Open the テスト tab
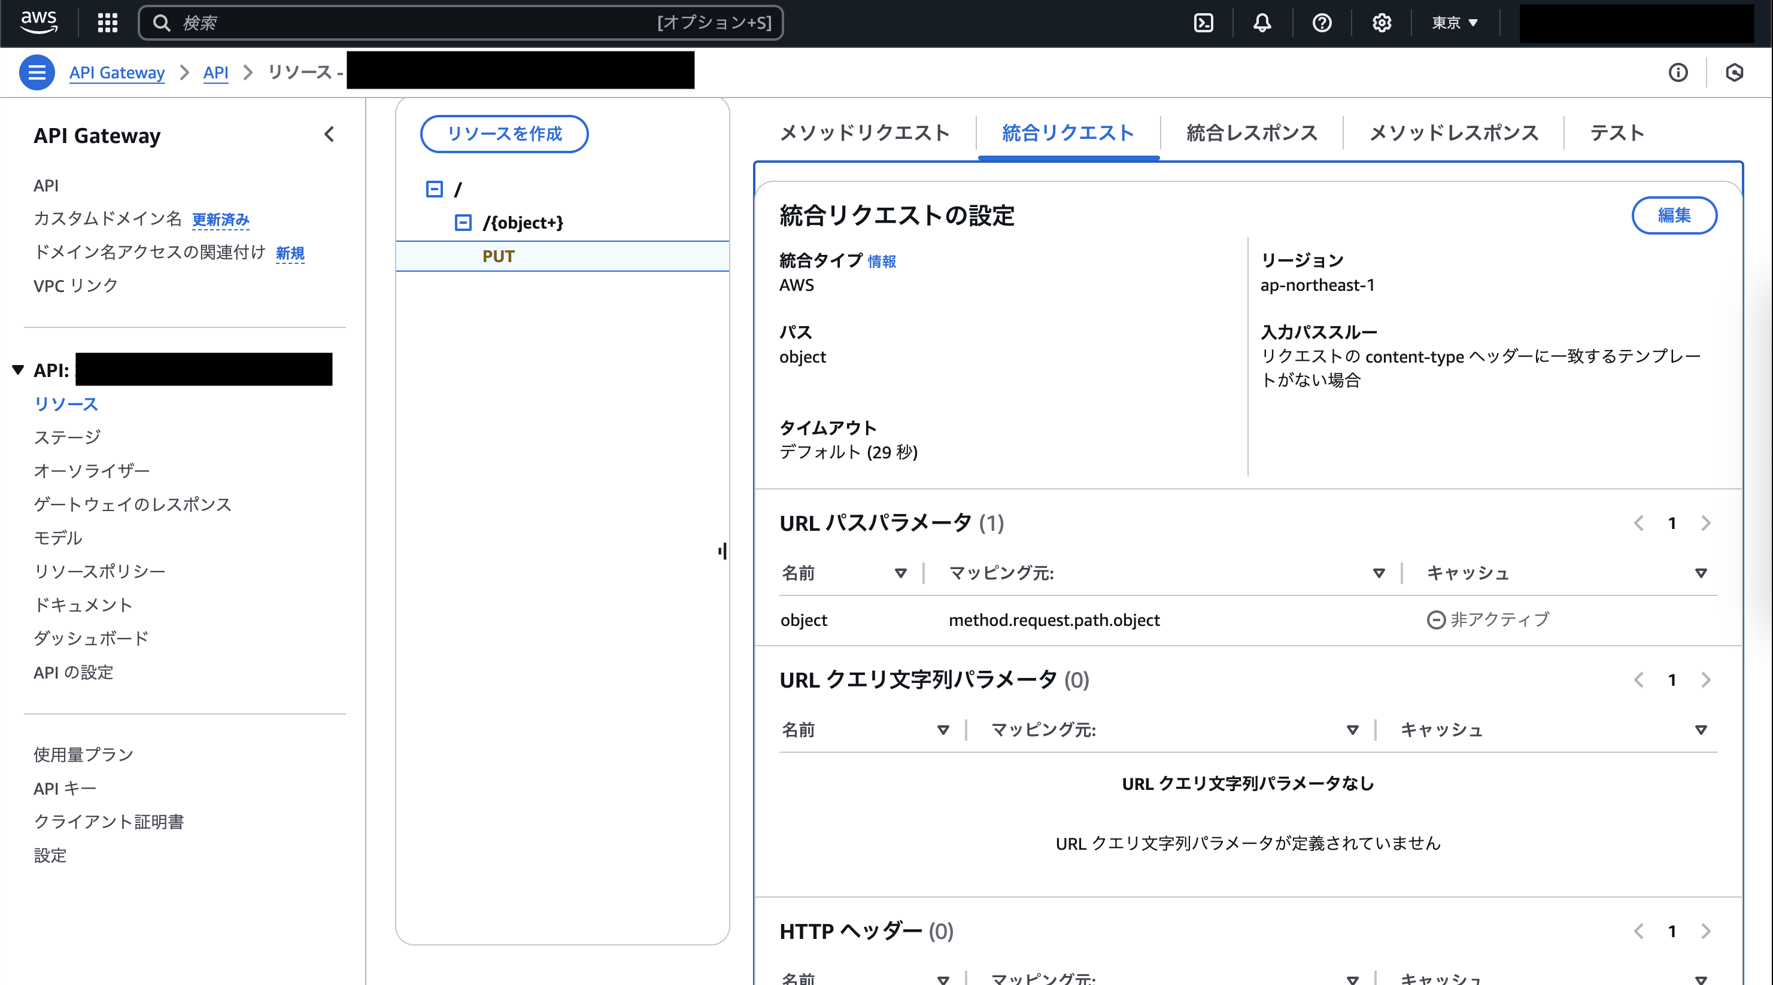 pyautogui.click(x=1617, y=133)
